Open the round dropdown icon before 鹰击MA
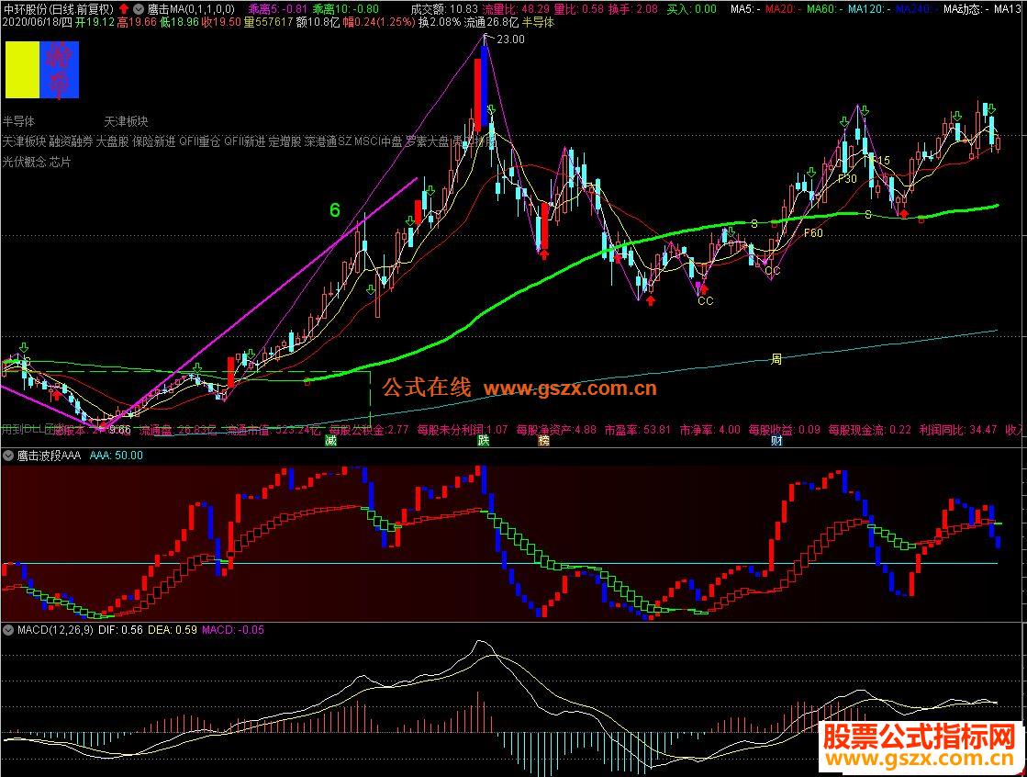 (139, 9)
